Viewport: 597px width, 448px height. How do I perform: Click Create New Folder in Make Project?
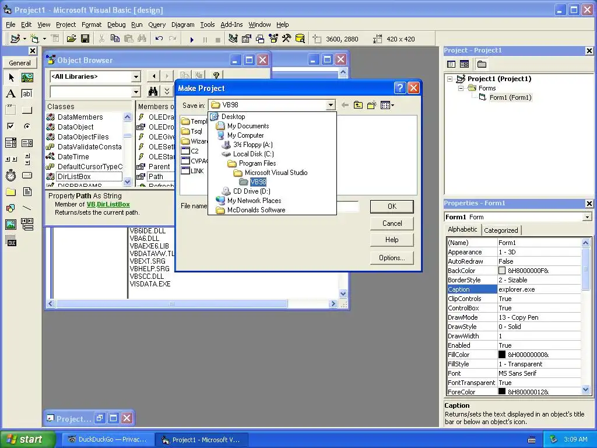point(371,105)
